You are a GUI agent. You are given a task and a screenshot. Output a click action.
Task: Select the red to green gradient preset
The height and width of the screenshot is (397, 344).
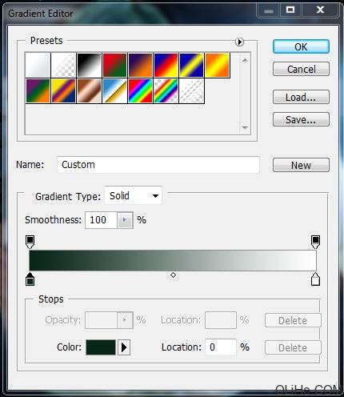[x=115, y=65]
